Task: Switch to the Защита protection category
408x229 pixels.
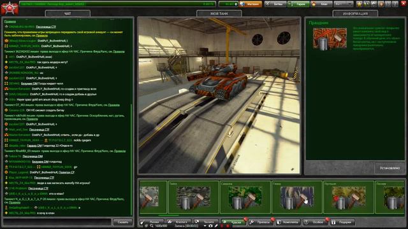Action: tap(206, 222)
